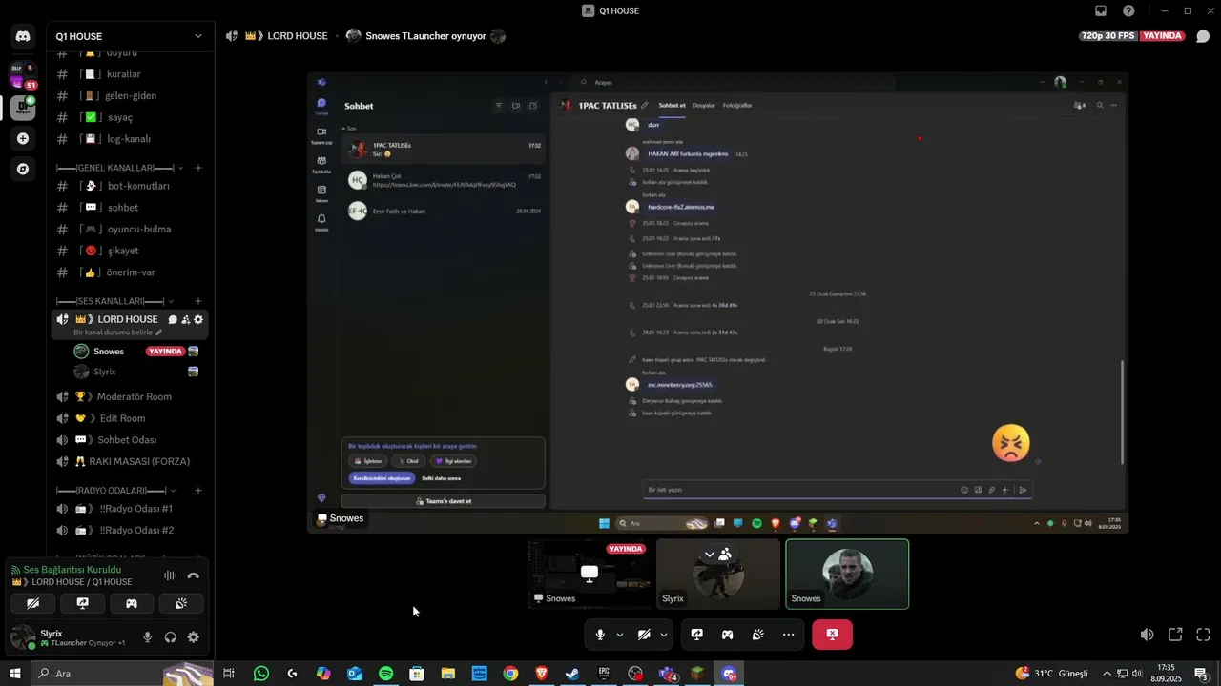Open user settings gear icon
The image size is (1221, 686).
(193, 637)
